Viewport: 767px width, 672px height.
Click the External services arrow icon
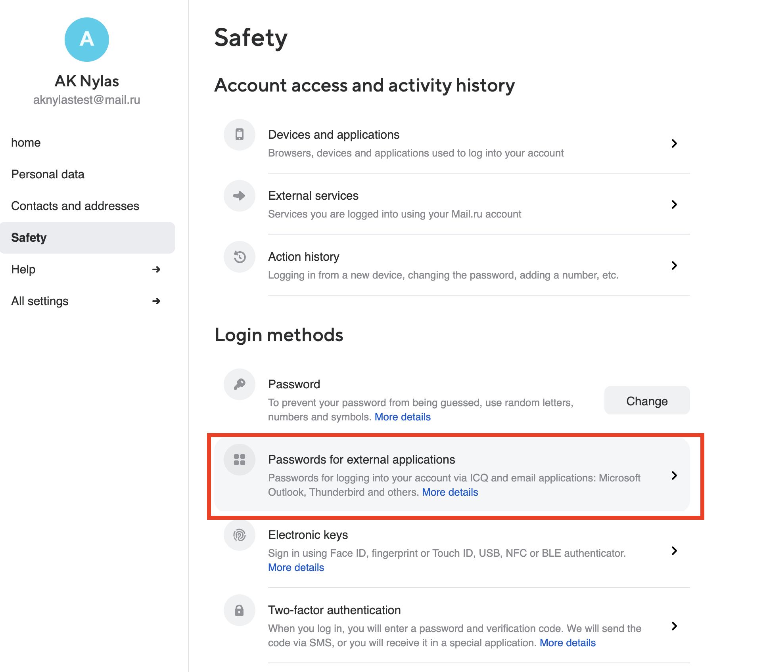(x=239, y=196)
